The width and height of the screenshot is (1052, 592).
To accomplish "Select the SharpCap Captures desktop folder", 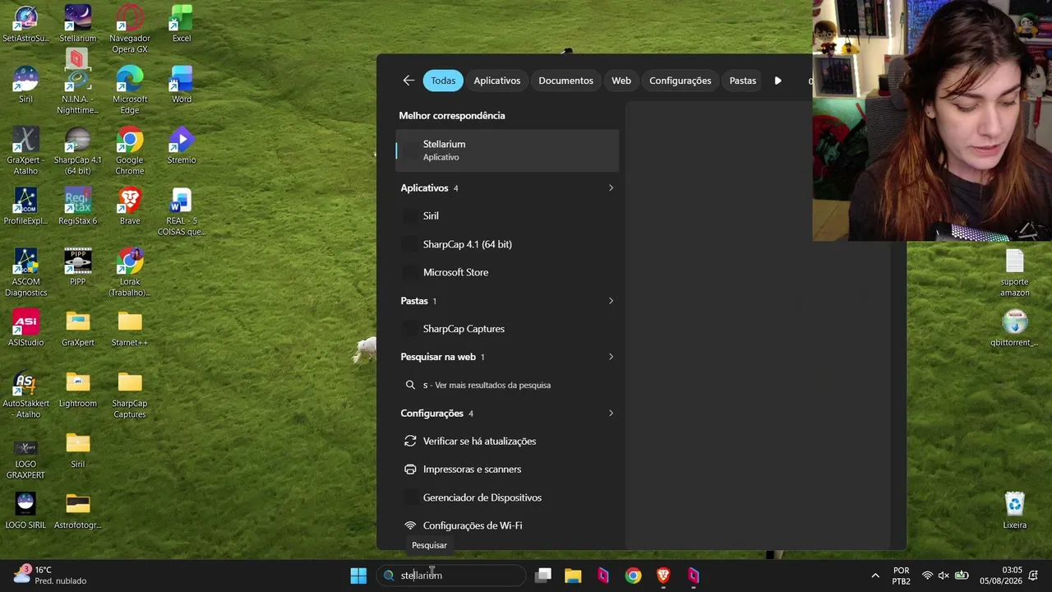I will click(130, 395).
